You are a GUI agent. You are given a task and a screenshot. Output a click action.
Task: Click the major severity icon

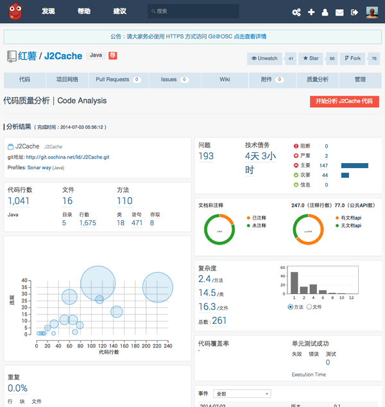296,166
